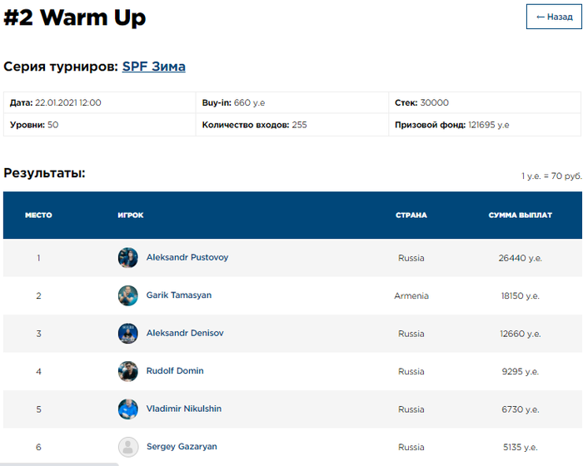Open Aleksandr Pustovoy's player profile name
The image size is (583, 466).
(x=187, y=258)
